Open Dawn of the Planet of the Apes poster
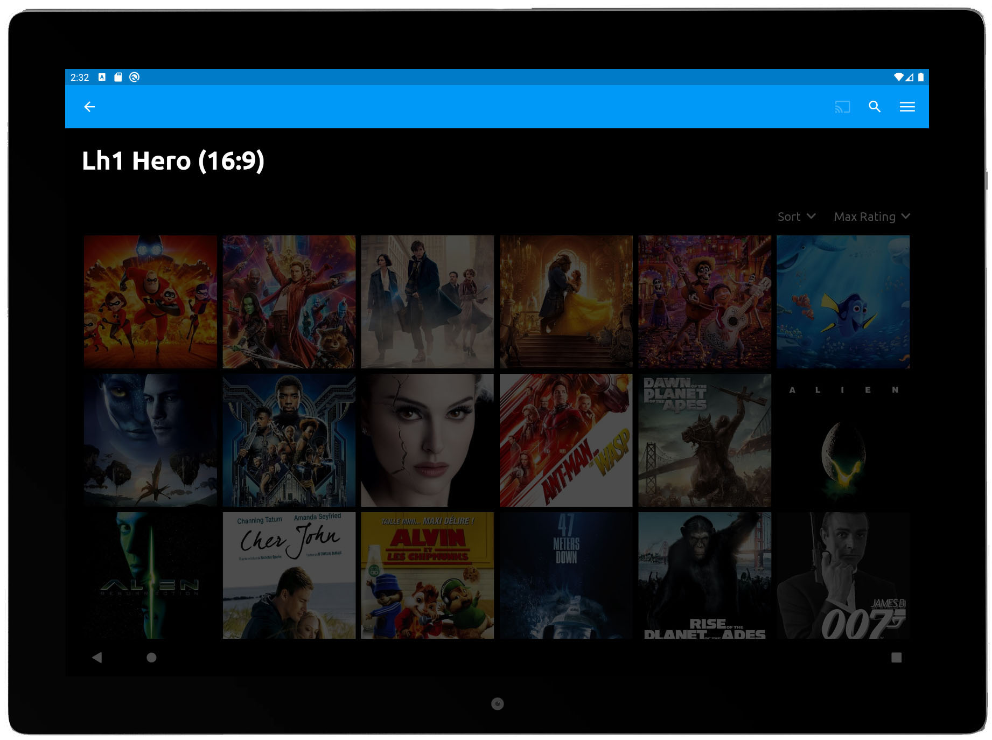This screenshot has width=992, height=740. pyautogui.click(x=705, y=440)
